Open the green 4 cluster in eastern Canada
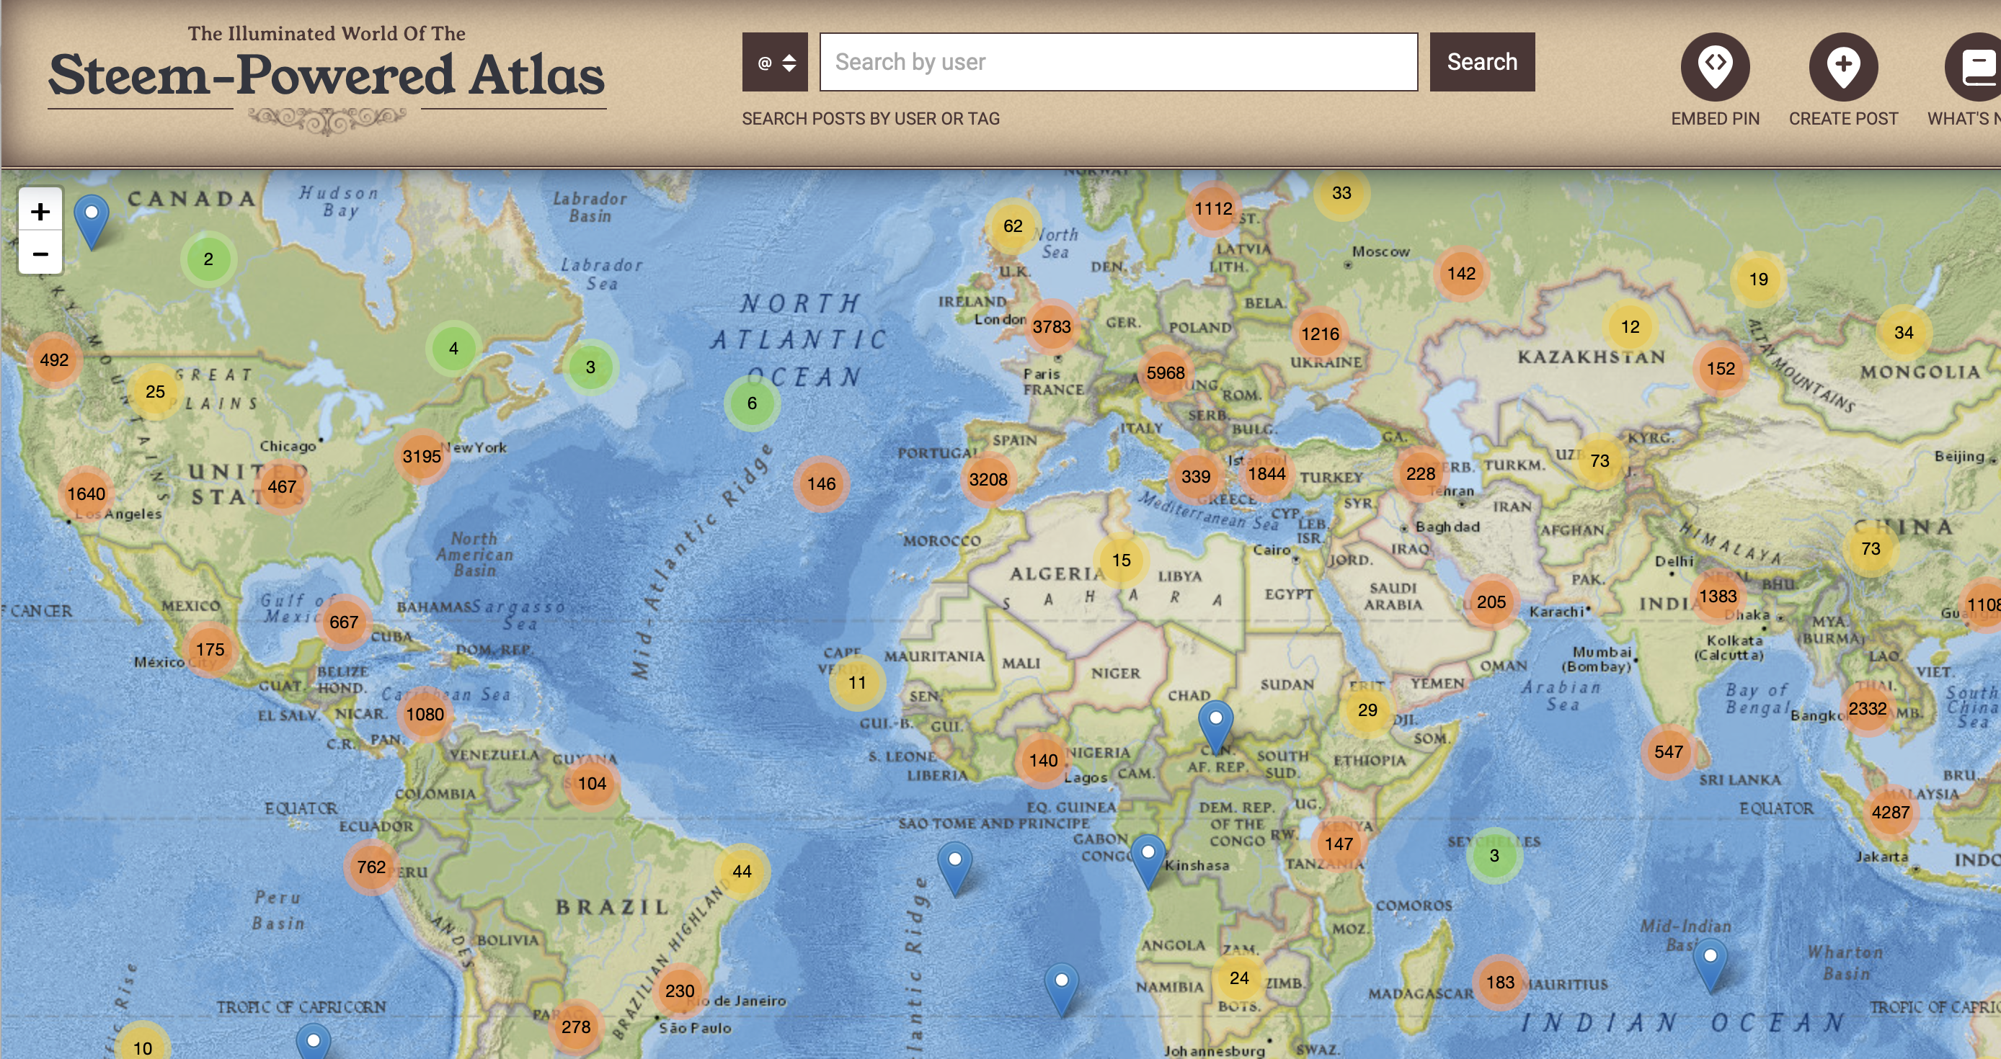2001x1059 pixels. [453, 349]
